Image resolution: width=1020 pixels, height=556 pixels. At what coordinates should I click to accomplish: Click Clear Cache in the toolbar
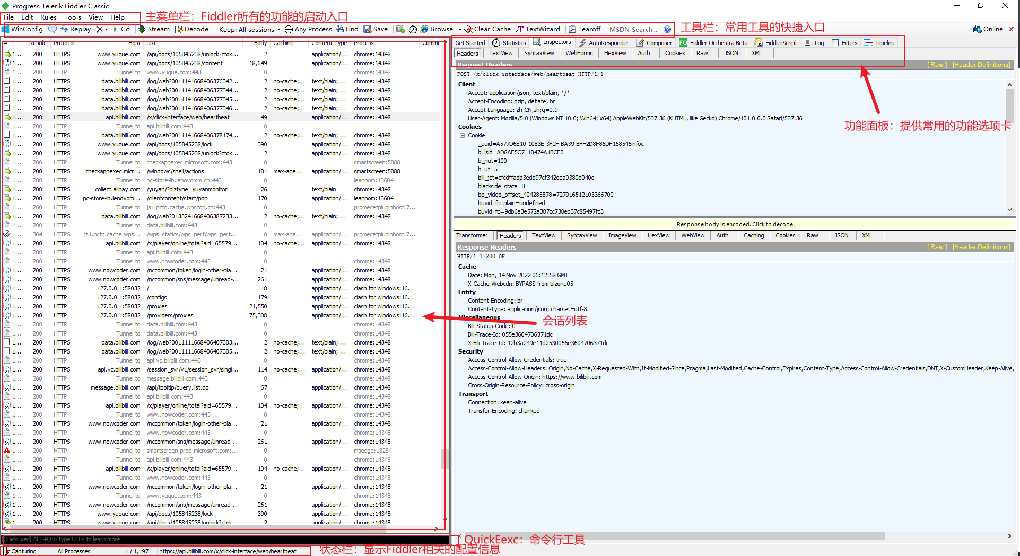[x=487, y=29]
